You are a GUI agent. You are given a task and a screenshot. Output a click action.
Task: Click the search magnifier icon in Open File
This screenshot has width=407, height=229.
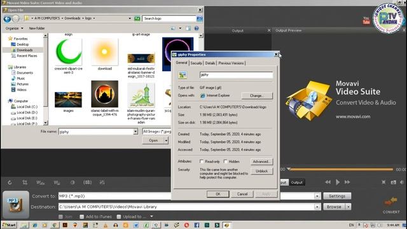pos(199,18)
